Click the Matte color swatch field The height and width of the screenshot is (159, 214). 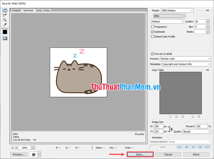pos(200,32)
